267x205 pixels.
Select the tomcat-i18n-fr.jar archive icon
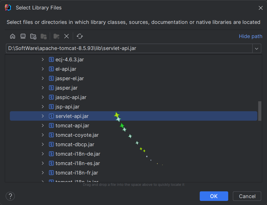pyautogui.click(x=51, y=173)
